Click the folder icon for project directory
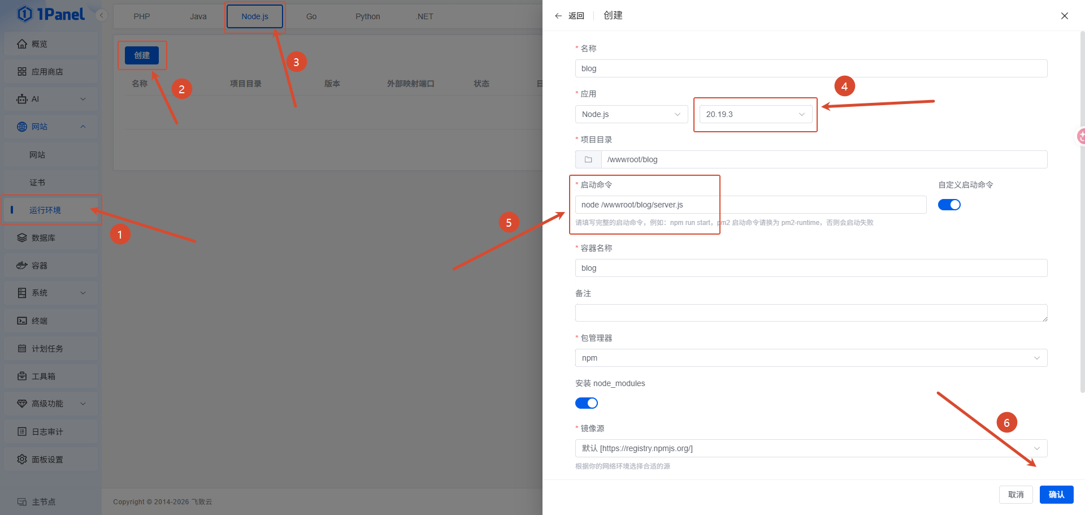This screenshot has height=515, width=1085. pos(588,159)
